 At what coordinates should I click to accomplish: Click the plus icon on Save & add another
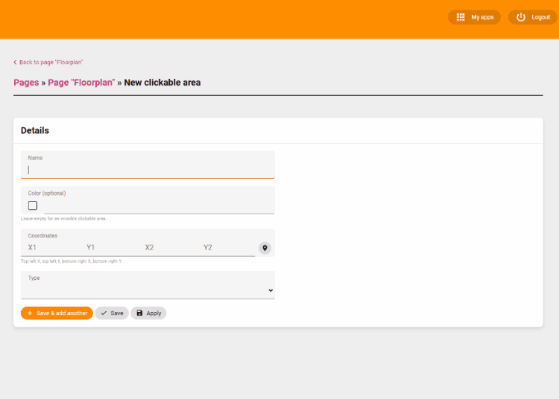[x=30, y=313]
